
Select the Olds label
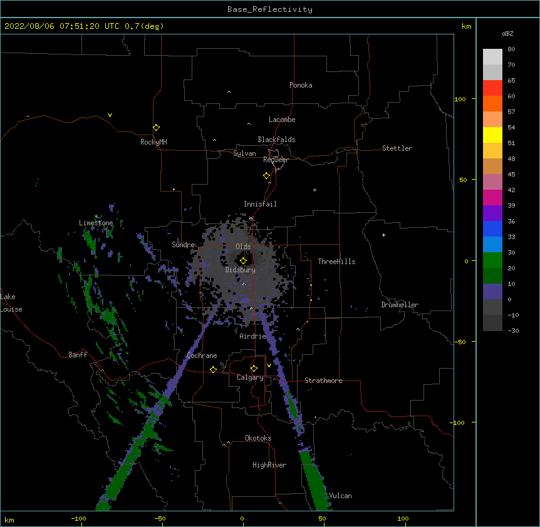243,247
